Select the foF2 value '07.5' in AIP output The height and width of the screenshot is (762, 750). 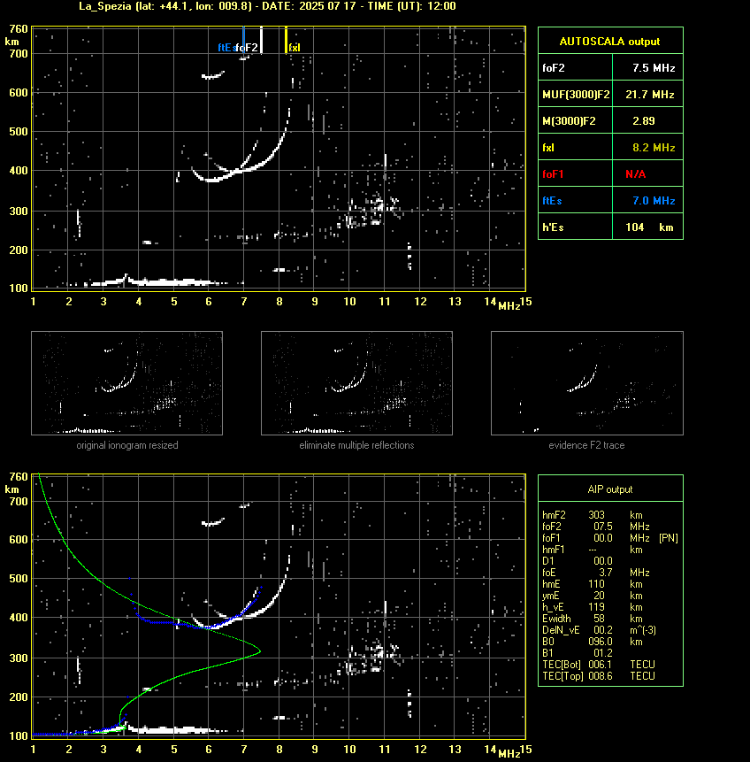point(603,527)
